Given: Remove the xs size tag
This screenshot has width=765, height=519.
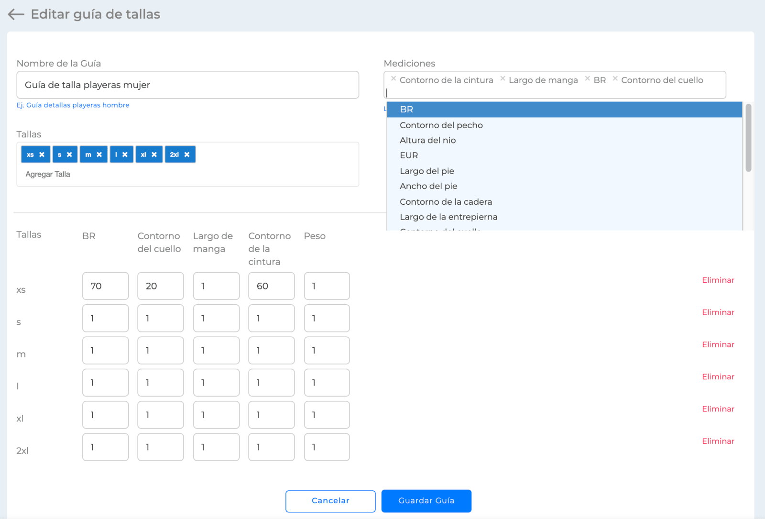Looking at the screenshot, I should coord(42,155).
